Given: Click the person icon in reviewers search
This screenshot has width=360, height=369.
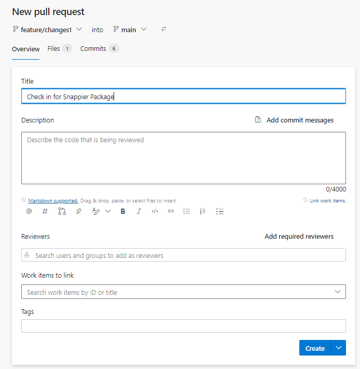Looking at the screenshot, I should 27,255.
